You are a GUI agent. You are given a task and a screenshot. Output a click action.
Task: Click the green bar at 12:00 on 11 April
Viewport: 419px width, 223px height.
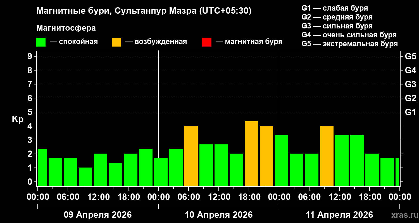point(342,161)
